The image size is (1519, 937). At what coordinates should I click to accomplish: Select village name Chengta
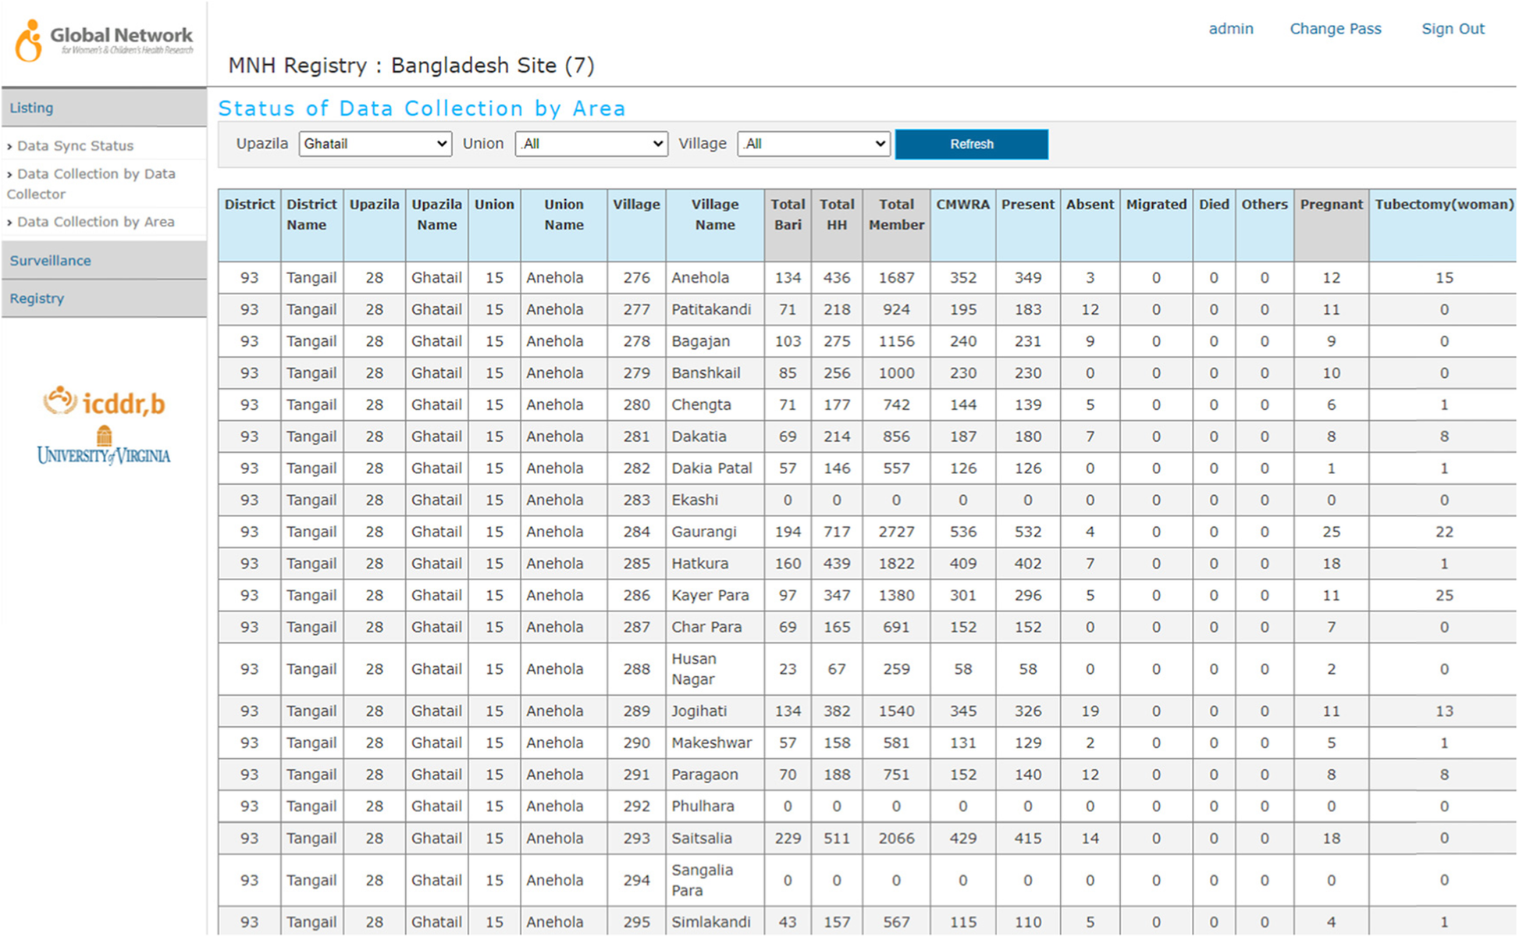(701, 405)
